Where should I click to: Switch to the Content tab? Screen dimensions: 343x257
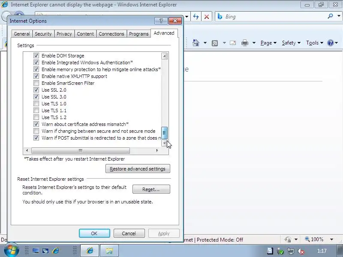click(x=85, y=34)
